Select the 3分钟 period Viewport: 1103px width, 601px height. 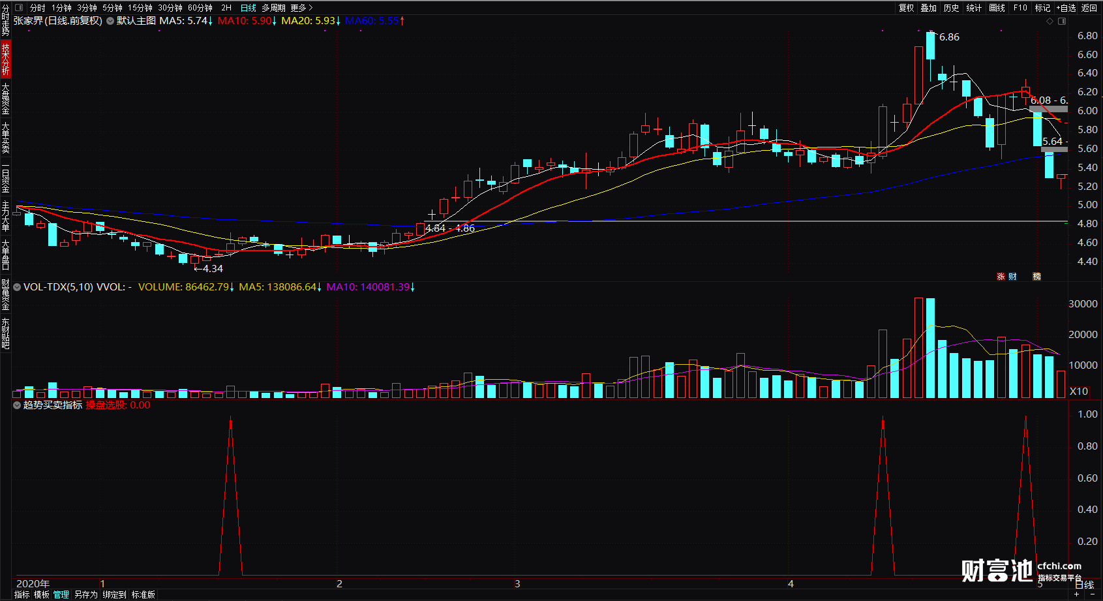coord(87,8)
